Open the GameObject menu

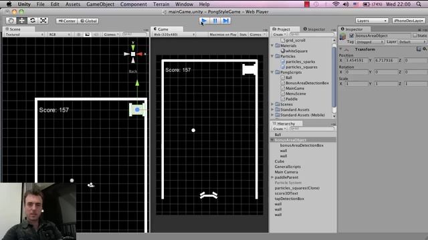click(100, 4)
